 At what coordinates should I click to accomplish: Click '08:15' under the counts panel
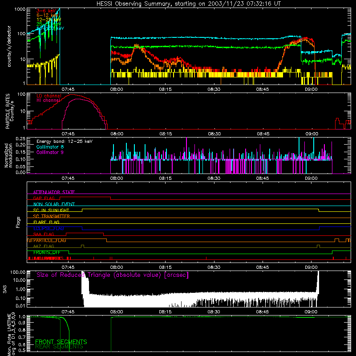click(x=165, y=89)
